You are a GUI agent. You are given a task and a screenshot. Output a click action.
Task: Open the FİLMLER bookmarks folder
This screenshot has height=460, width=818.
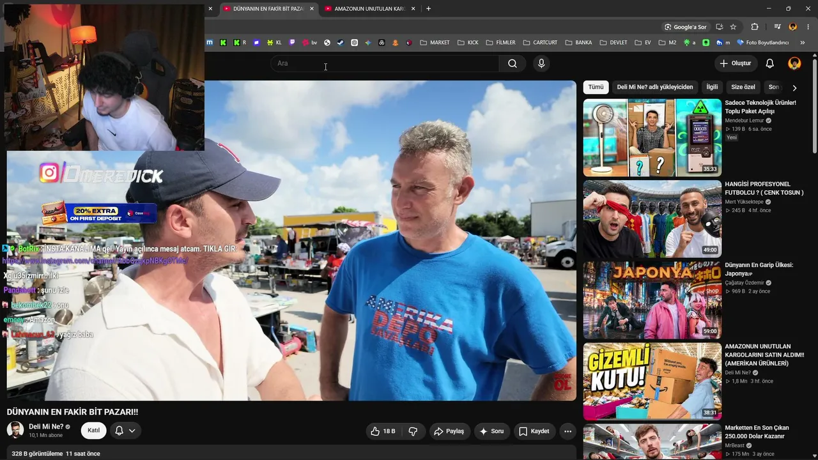[x=500, y=43]
